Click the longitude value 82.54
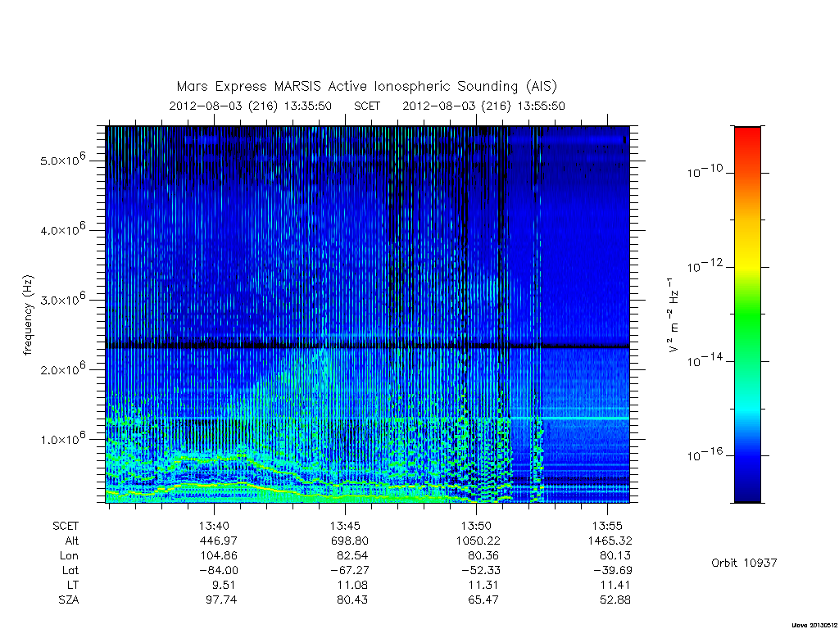This screenshot has width=839, height=629. pos(352,556)
